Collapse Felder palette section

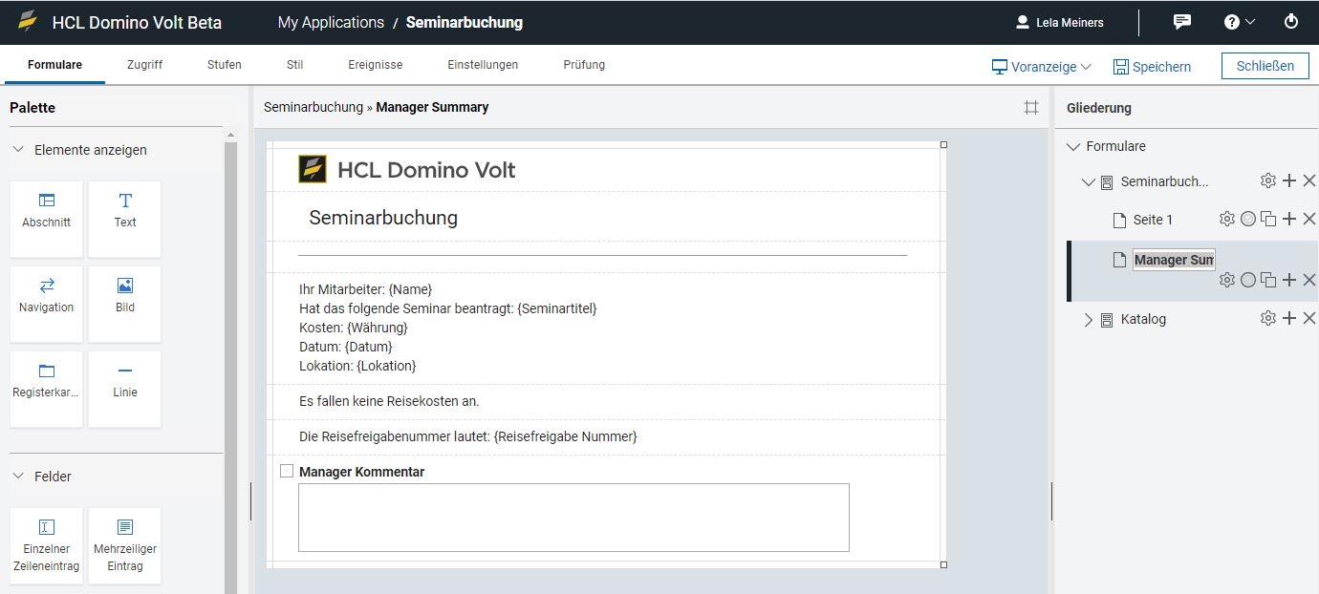pos(19,476)
